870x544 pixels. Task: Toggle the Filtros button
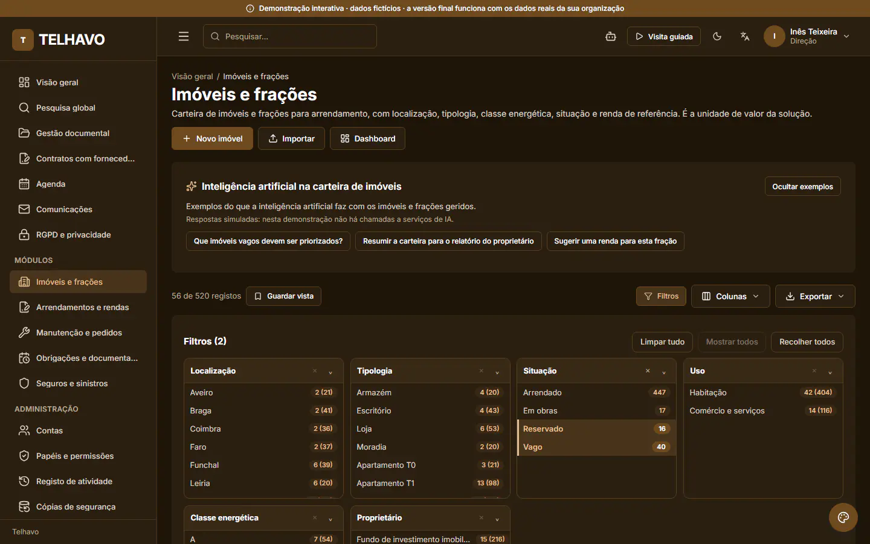(661, 296)
